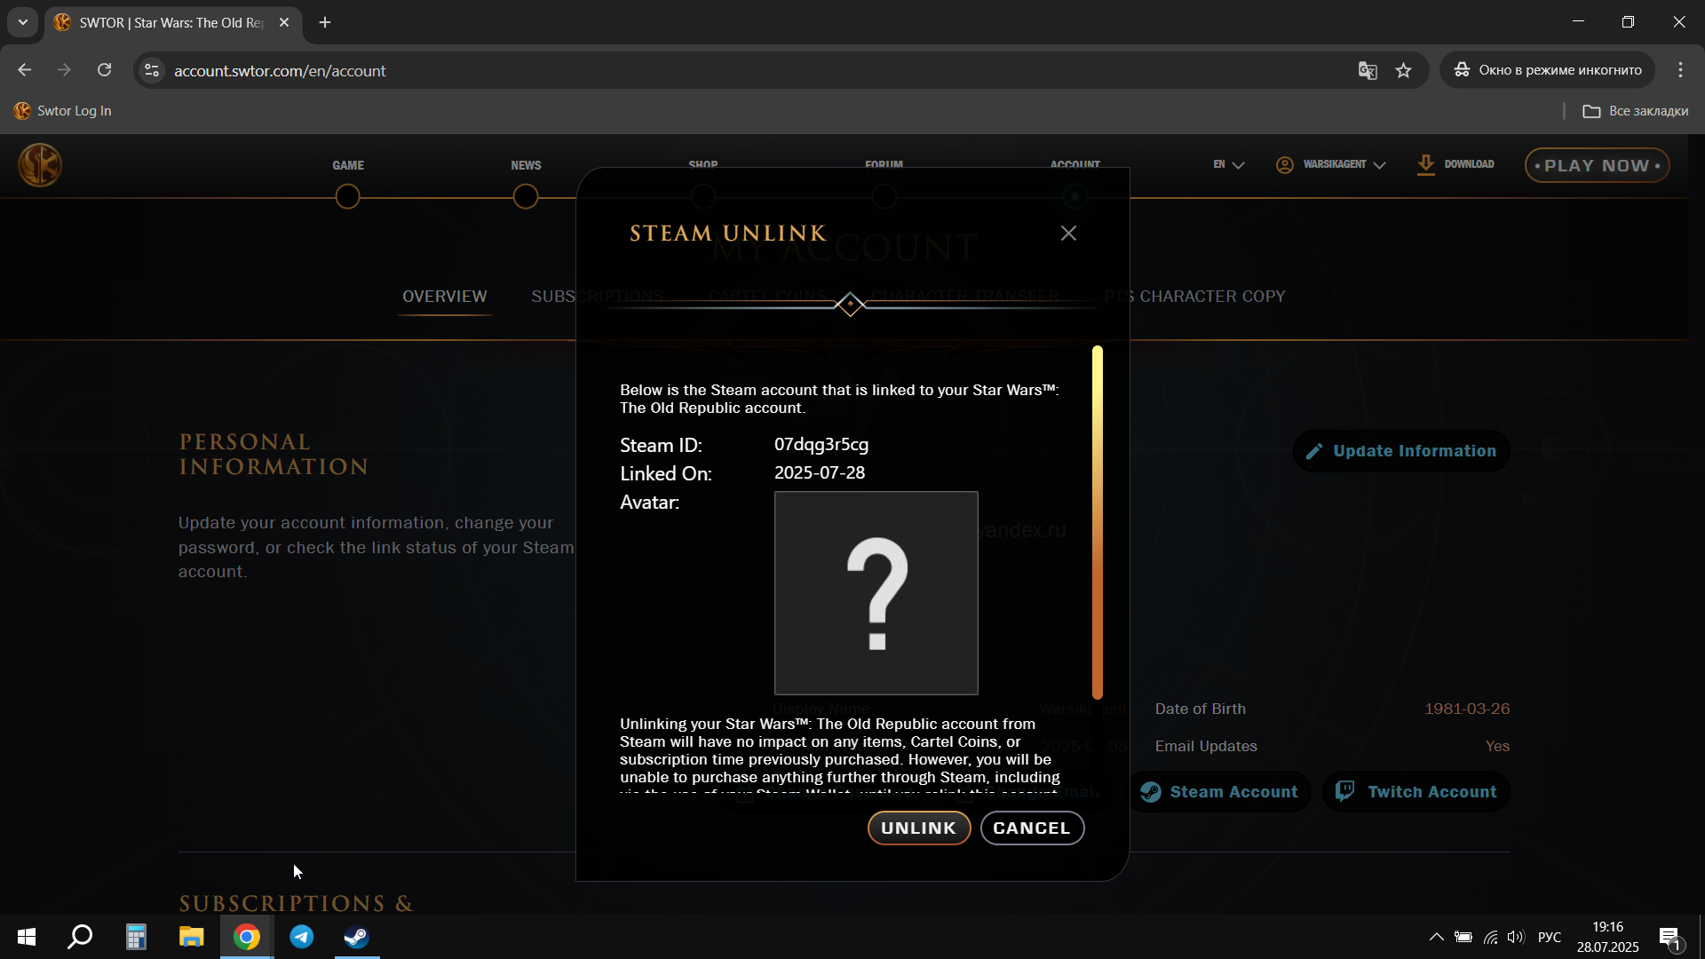
Task: Click the CANCEL button in the dialog
Action: [1032, 828]
